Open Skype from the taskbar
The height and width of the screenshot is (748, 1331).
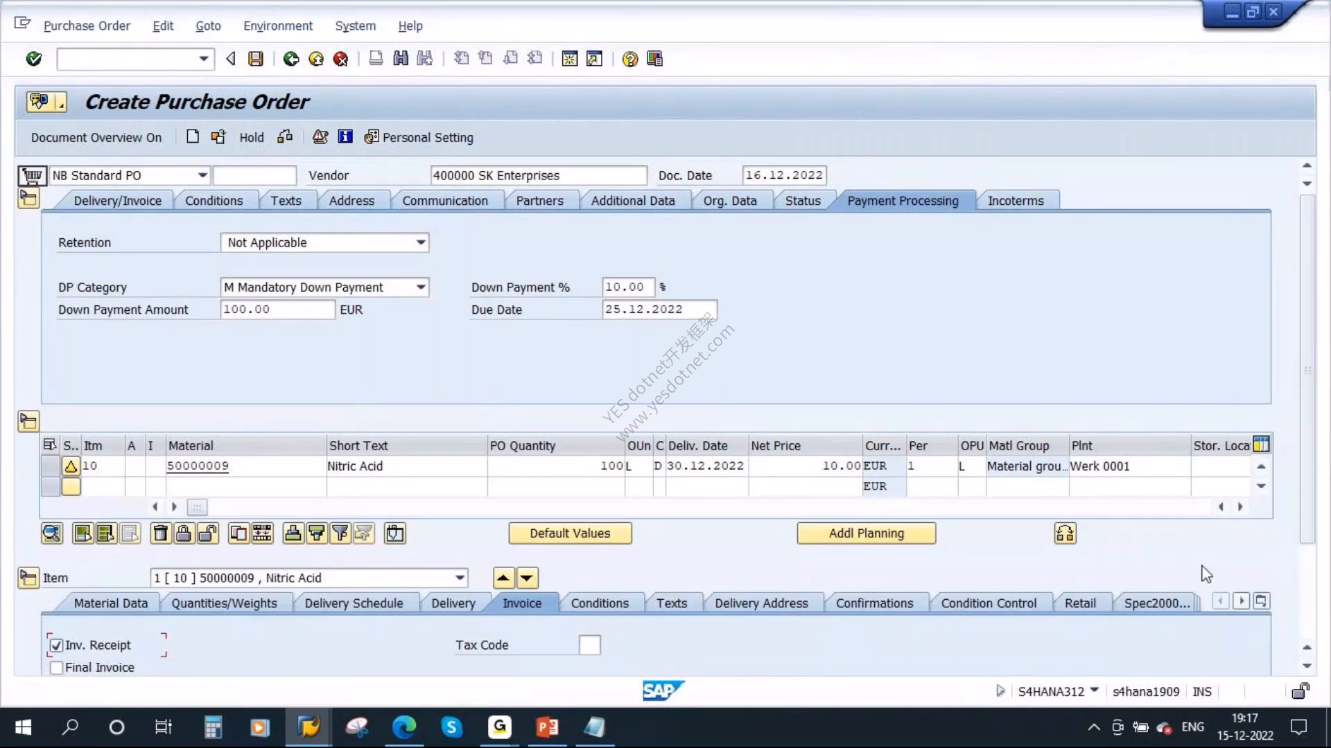451,727
